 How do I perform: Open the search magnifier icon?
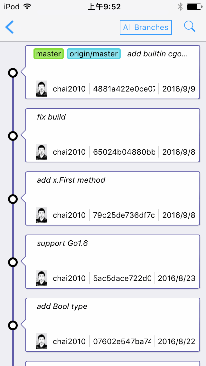pyautogui.click(x=190, y=27)
